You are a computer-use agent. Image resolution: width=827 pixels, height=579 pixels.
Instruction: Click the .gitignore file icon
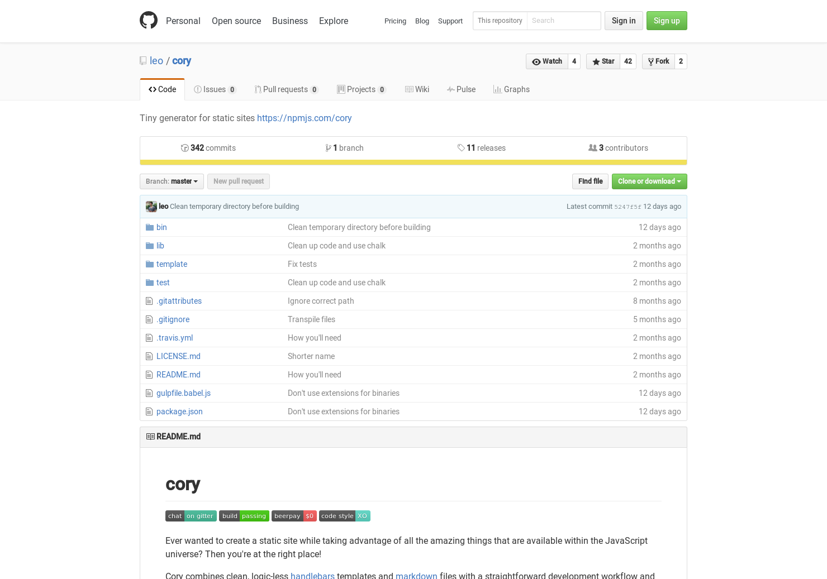point(149,319)
